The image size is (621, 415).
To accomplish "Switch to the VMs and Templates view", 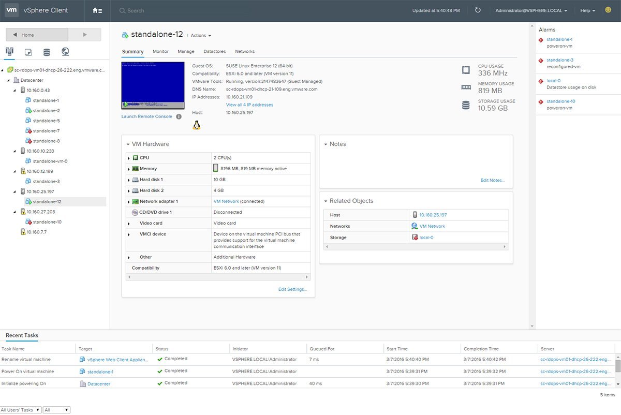I will click(x=28, y=51).
